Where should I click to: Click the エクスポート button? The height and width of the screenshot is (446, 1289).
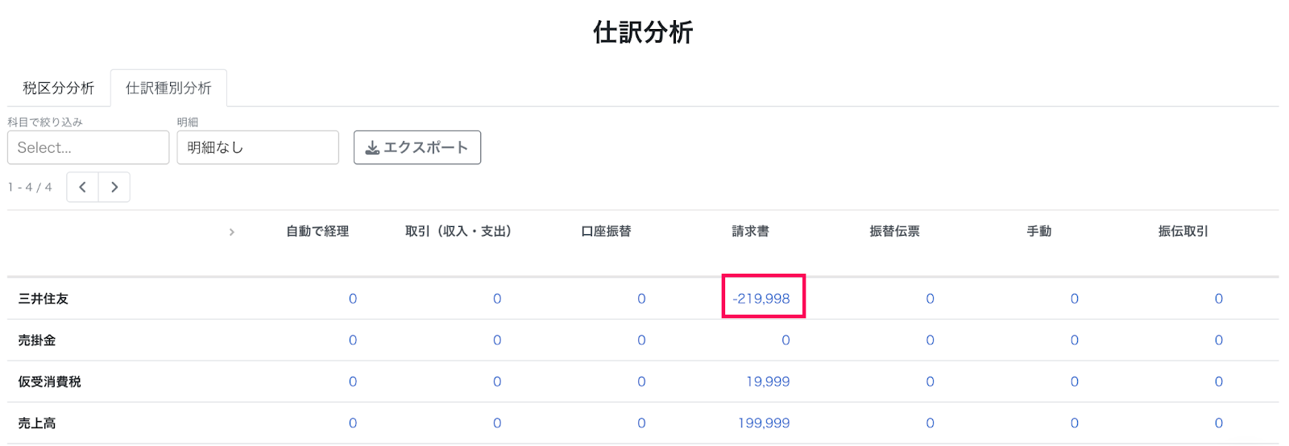pyautogui.click(x=417, y=147)
